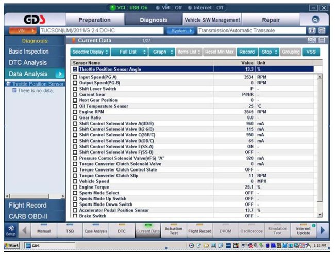Open Case Analysis in the bottom toolbar
The image size is (335, 256).
coord(96,231)
